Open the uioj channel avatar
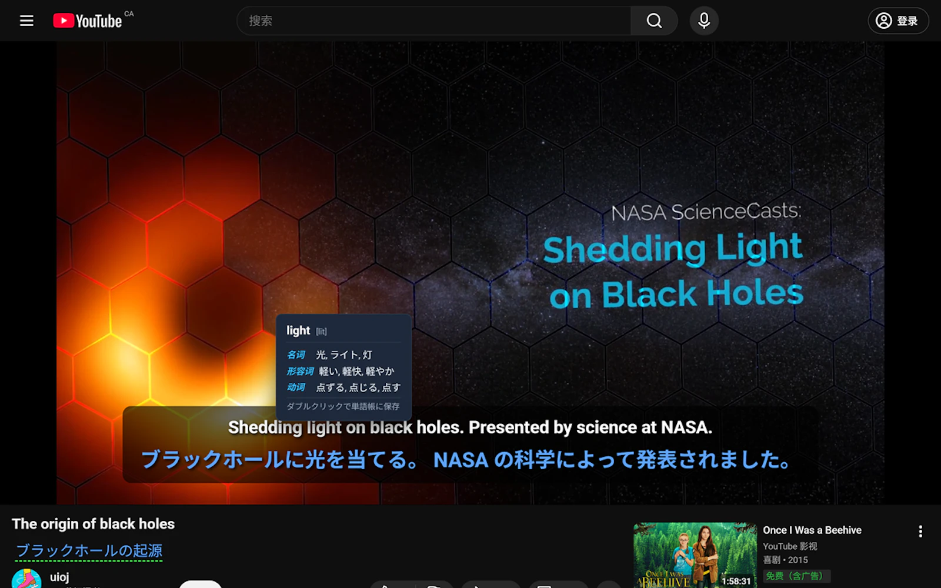The width and height of the screenshot is (941, 588). tap(26, 579)
